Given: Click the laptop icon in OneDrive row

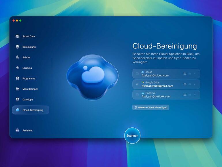Looking at the screenshot, I should point(185,95).
